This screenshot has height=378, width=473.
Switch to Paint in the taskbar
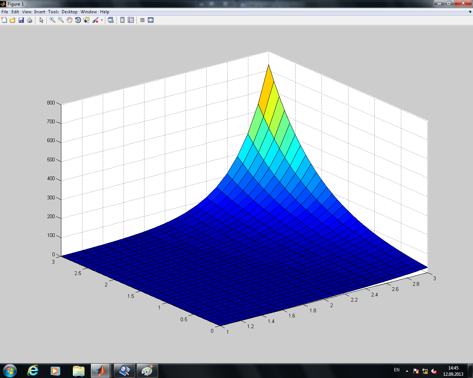click(147, 371)
